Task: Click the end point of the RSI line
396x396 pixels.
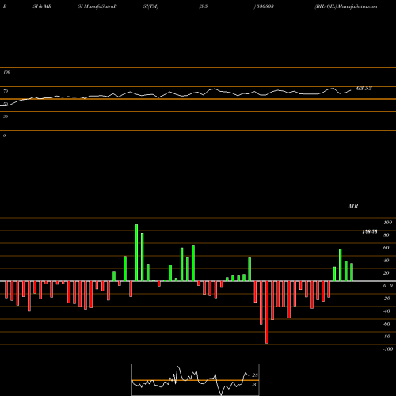Action: click(x=351, y=90)
